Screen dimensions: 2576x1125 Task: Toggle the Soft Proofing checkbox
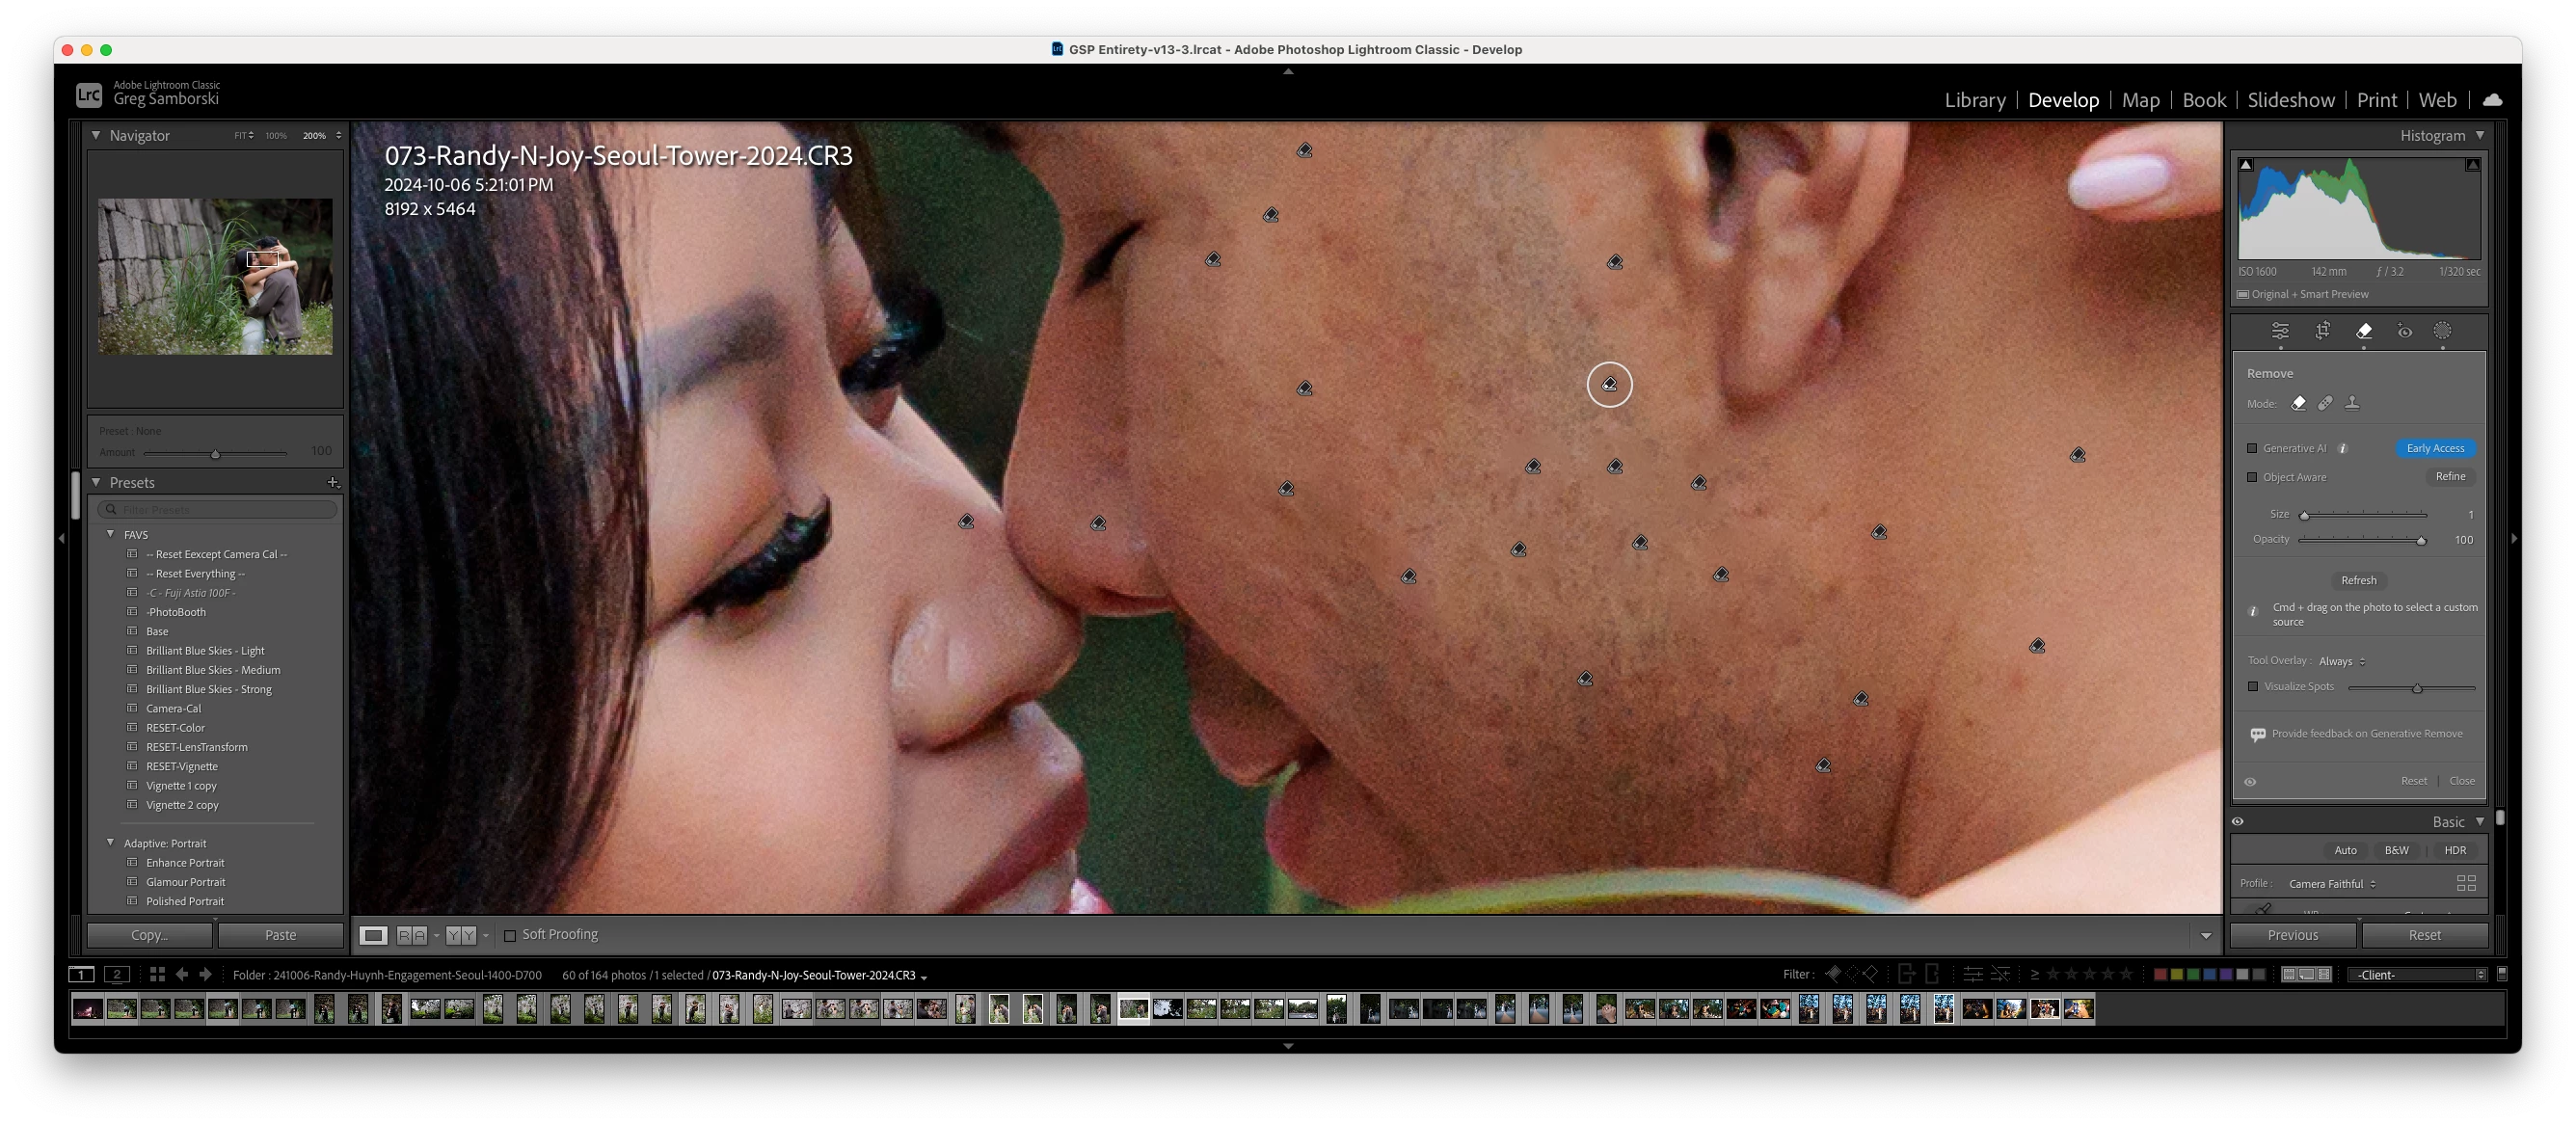tap(510, 935)
